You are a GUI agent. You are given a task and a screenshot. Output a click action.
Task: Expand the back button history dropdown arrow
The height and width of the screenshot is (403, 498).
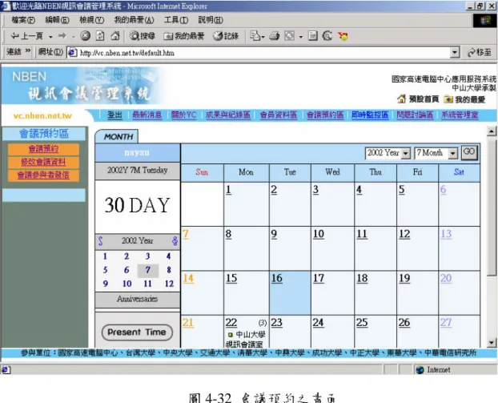click(50, 37)
